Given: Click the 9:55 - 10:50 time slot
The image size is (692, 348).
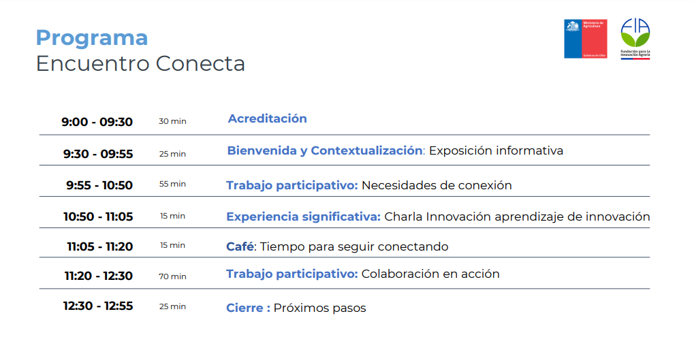Looking at the screenshot, I should (x=99, y=185).
